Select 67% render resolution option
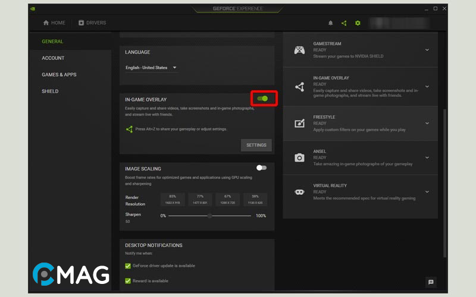 click(228, 200)
